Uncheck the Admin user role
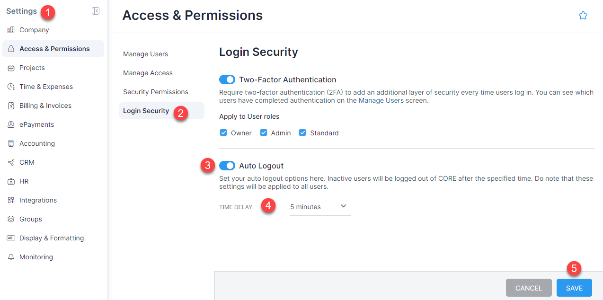Screen dimensions: 603x300 tap(263, 132)
